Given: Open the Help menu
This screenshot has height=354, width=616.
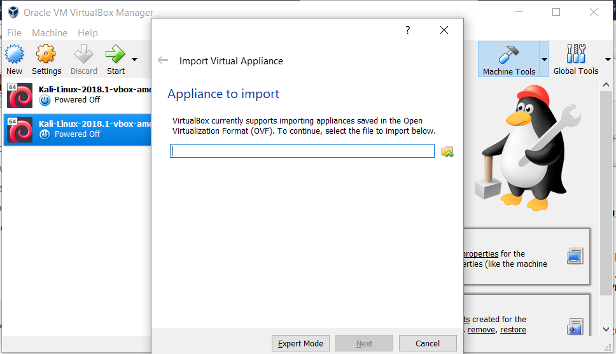Looking at the screenshot, I should click(88, 33).
